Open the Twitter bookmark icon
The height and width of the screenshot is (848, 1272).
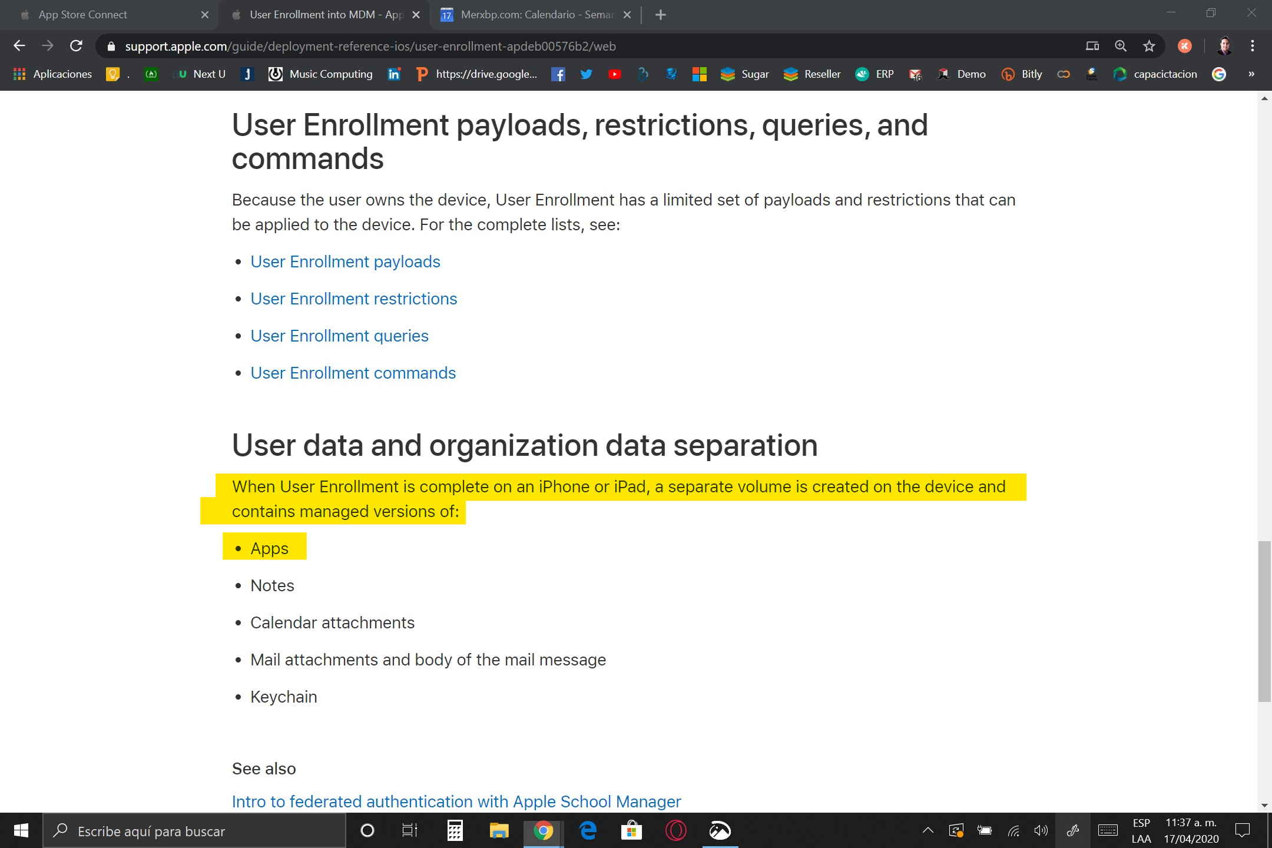pyautogui.click(x=586, y=74)
